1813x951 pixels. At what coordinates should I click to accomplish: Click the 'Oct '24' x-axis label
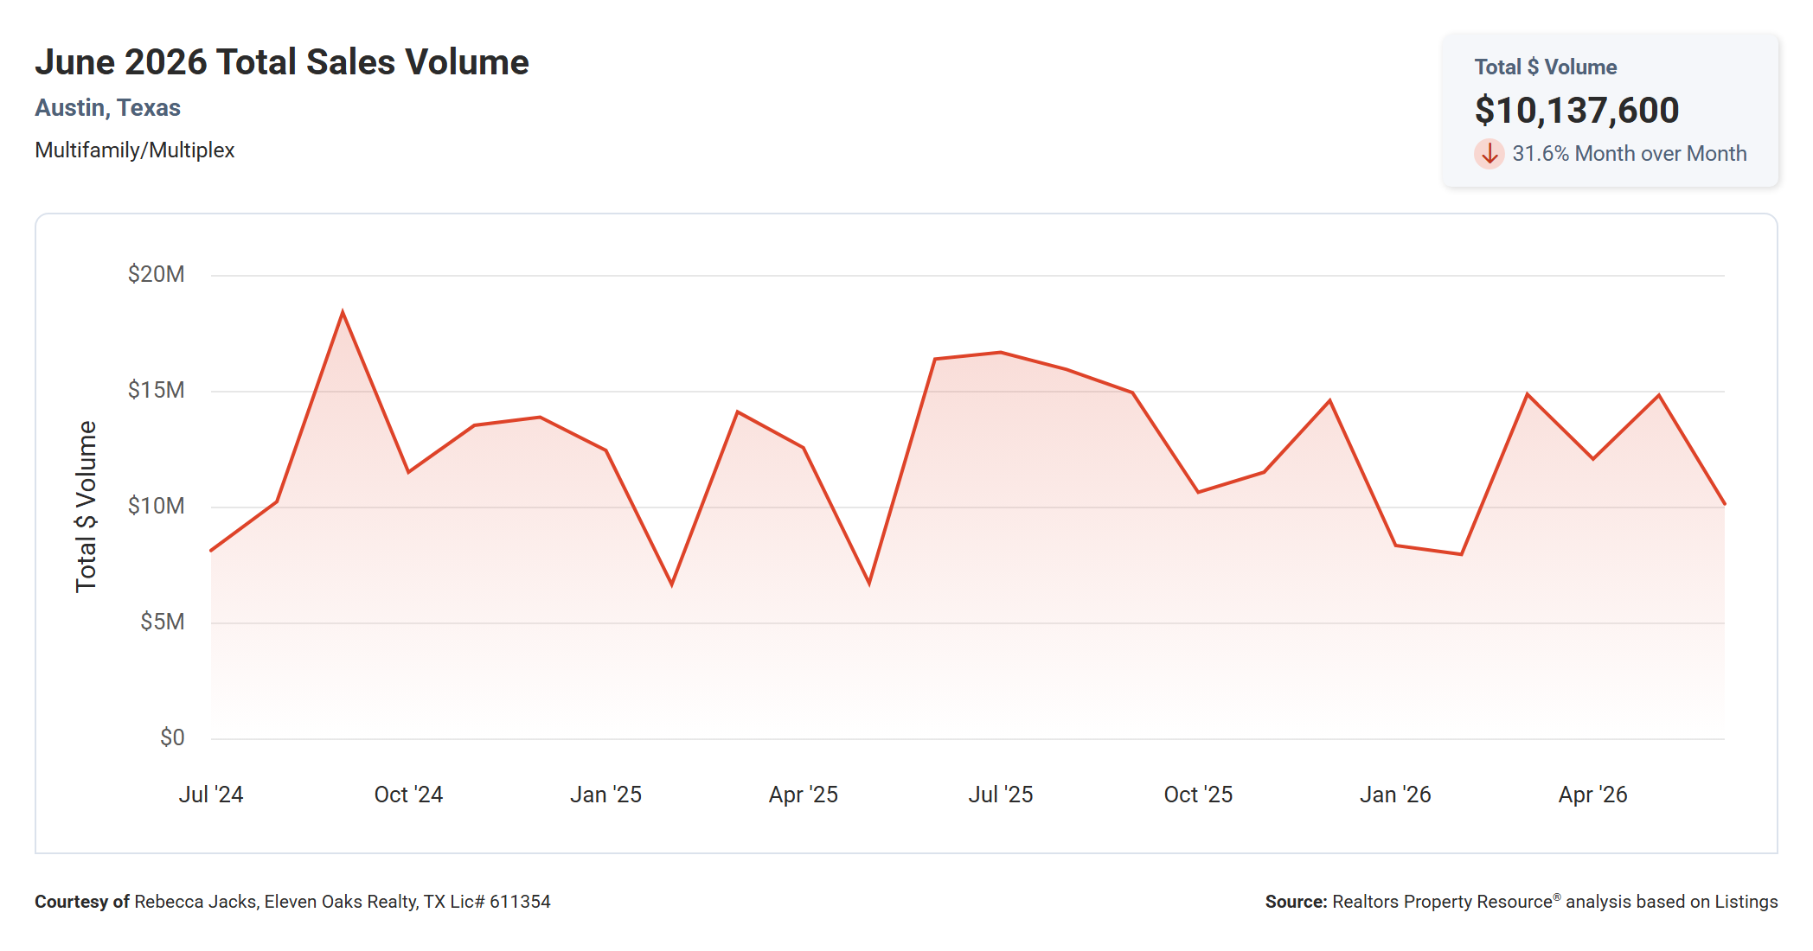click(x=408, y=795)
